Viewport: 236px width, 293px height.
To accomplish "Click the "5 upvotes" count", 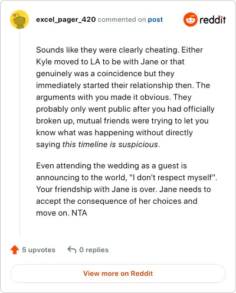I will pyautogui.click(x=38, y=250).
